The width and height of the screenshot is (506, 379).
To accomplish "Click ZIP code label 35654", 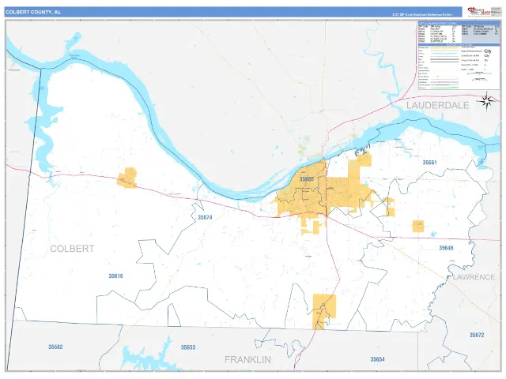I will 377,359.
